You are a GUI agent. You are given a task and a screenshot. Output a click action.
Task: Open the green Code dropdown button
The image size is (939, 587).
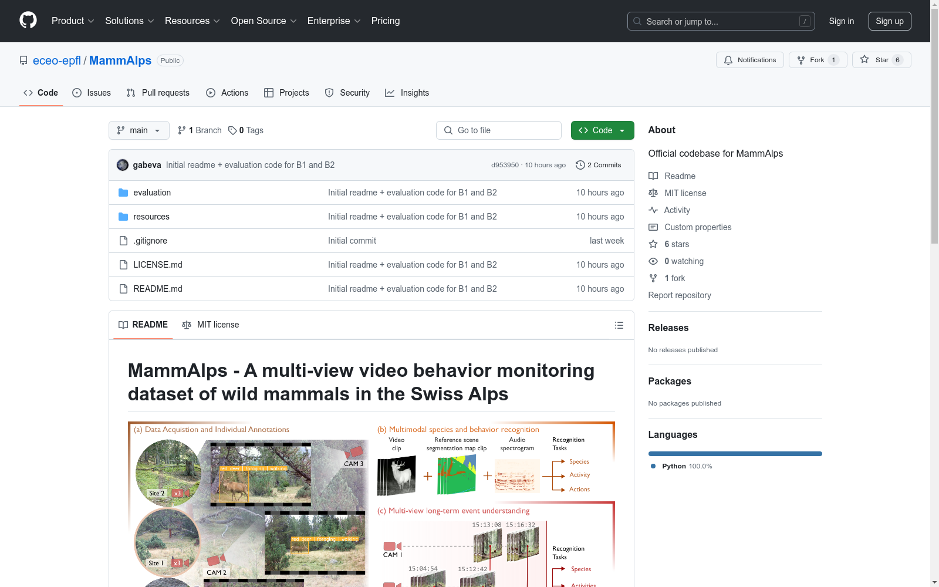(602, 130)
